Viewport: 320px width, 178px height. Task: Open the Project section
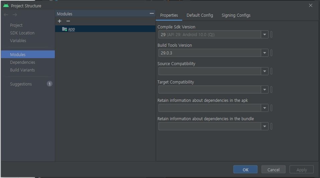[x=16, y=25]
